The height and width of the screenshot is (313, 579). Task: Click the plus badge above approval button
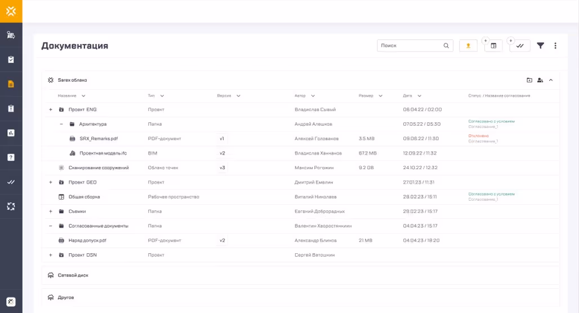point(511,40)
